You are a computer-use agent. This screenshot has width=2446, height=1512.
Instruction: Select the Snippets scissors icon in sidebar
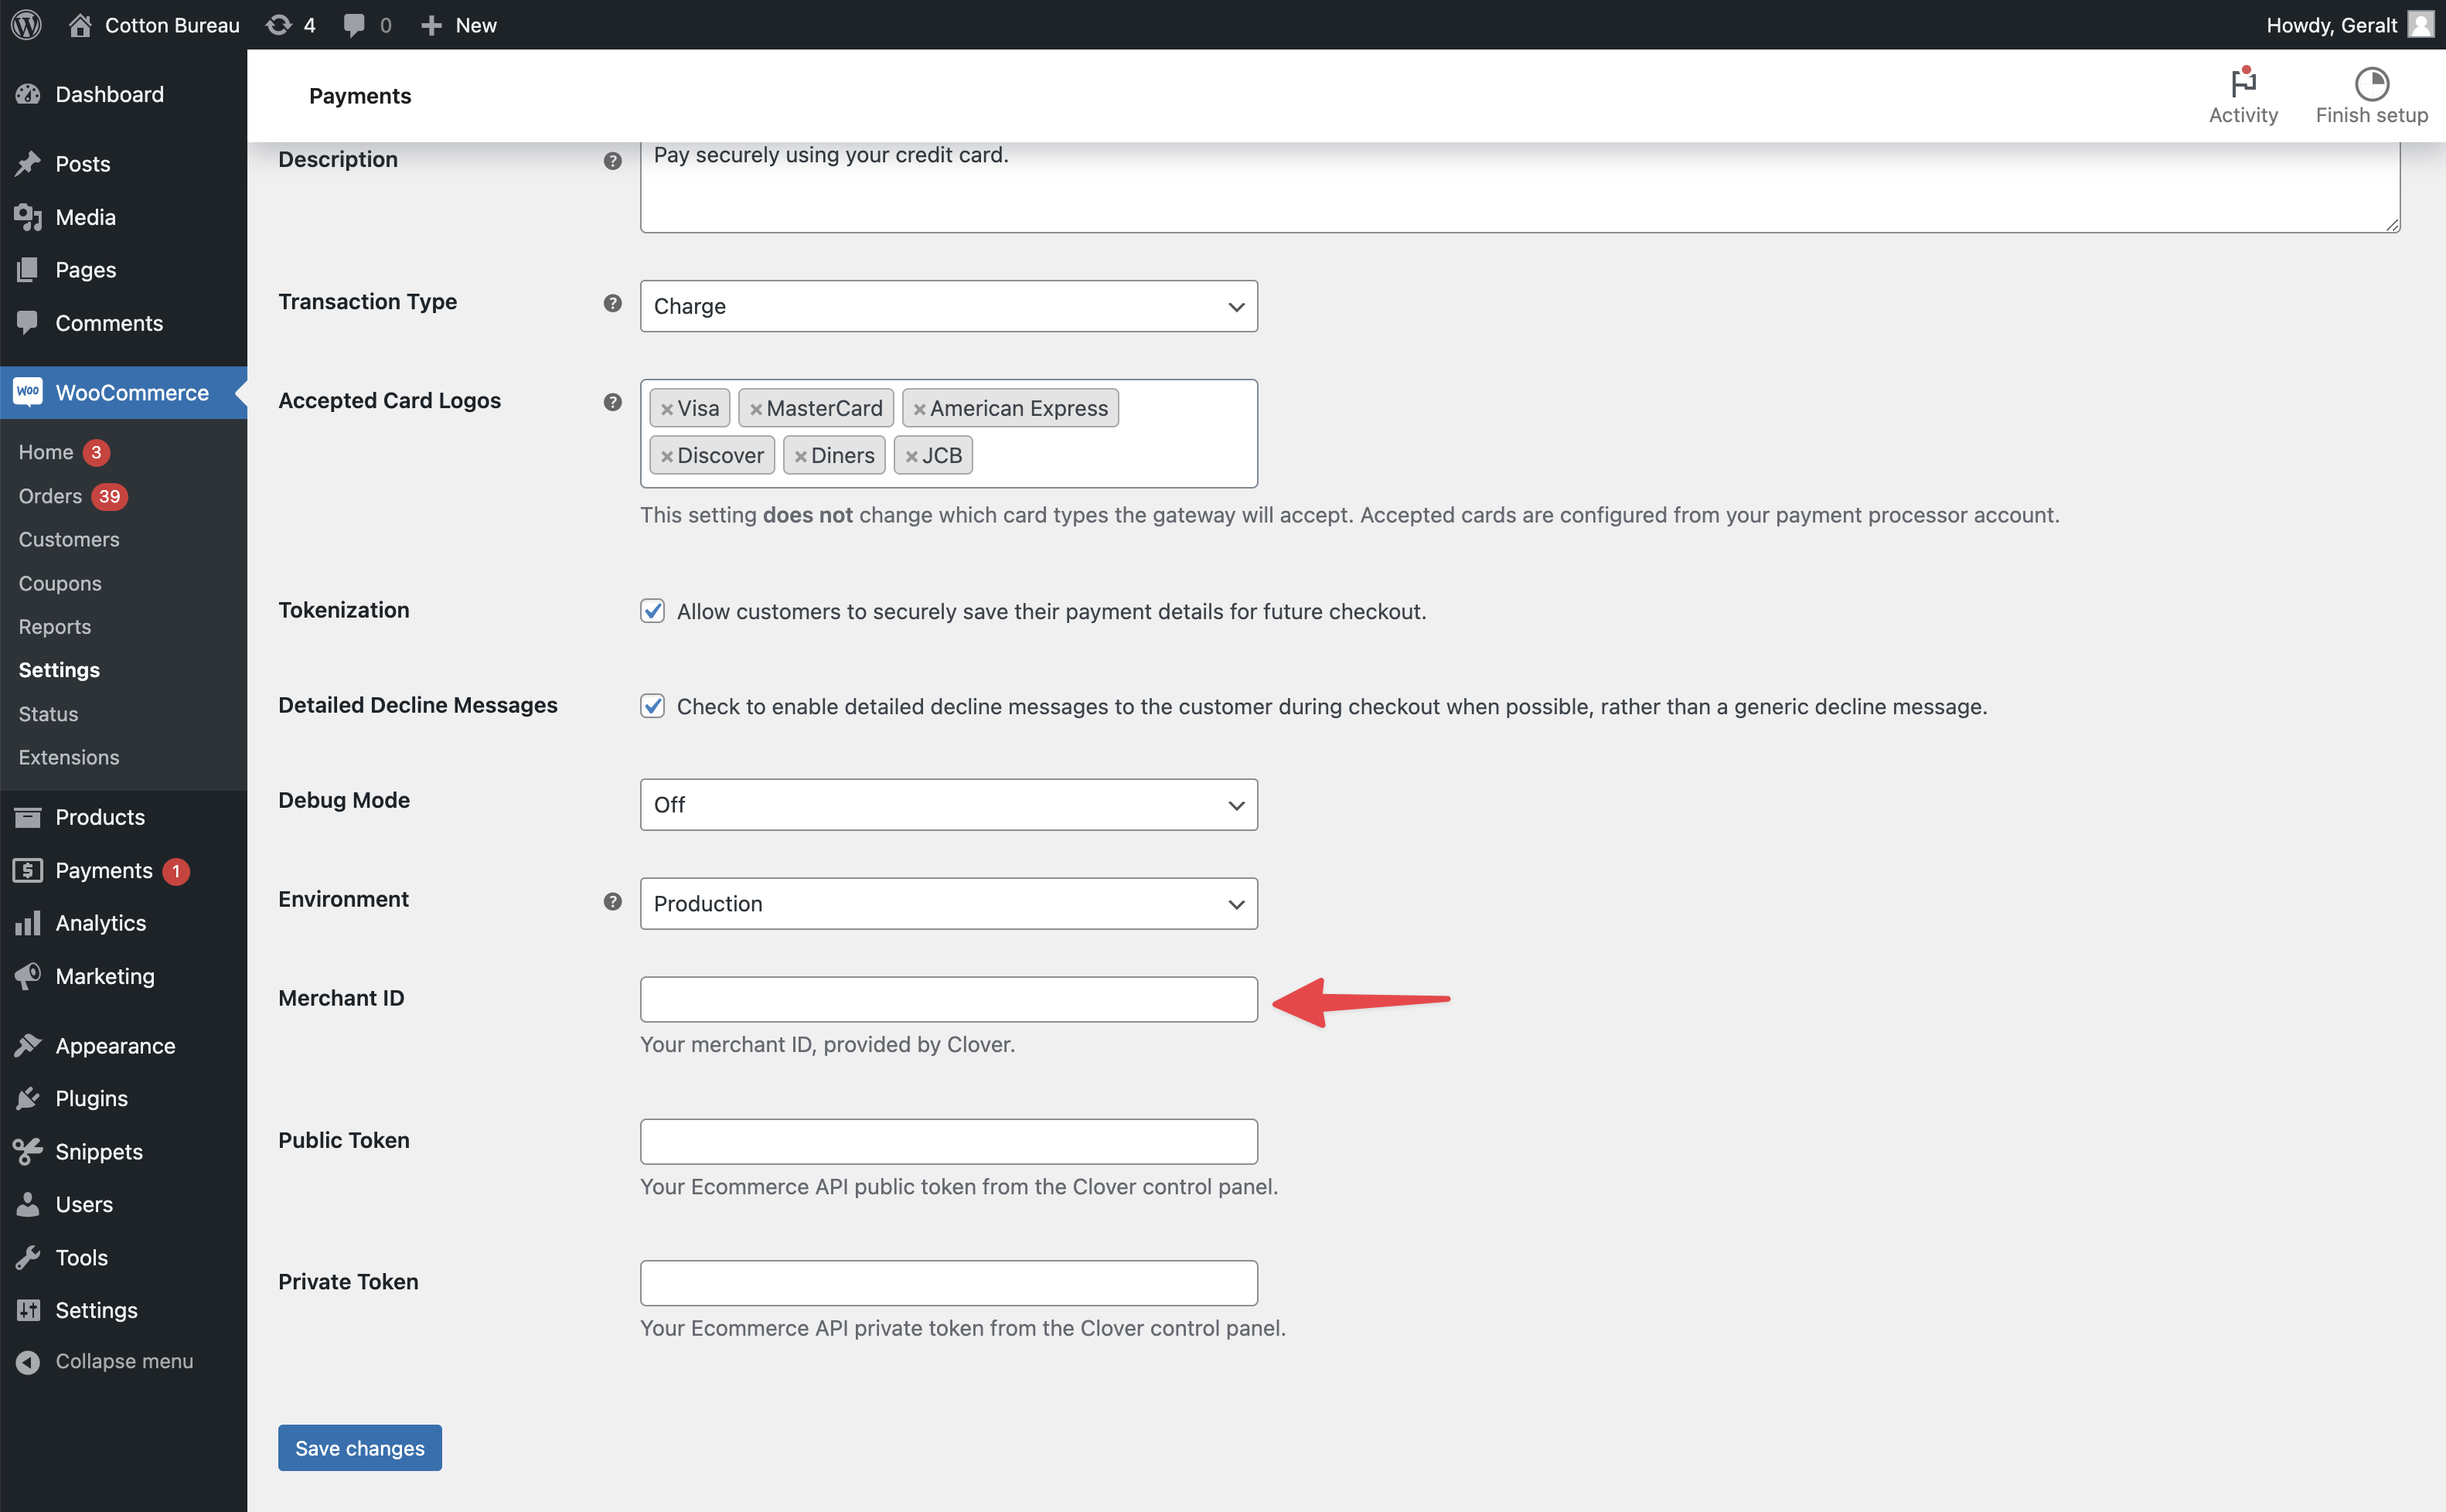tap(28, 1151)
